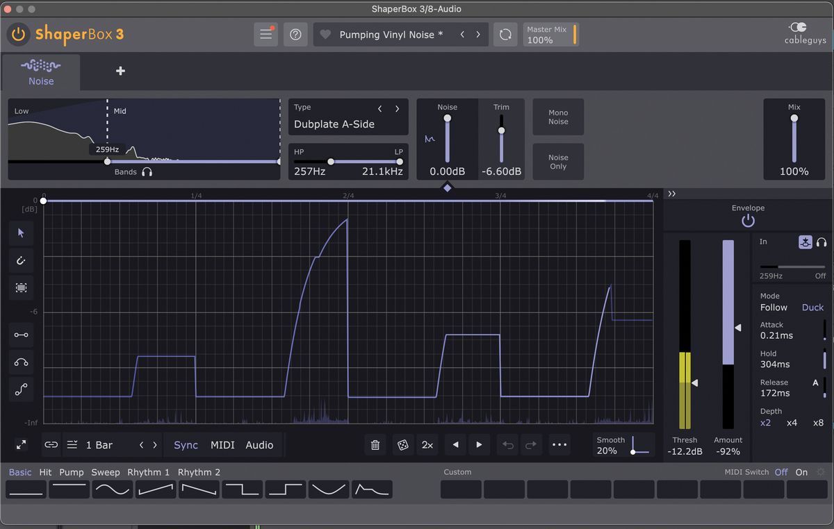The width and height of the screenshot is (834, 529).
Task: Select the region selection tool
Action: click(21, 287)
